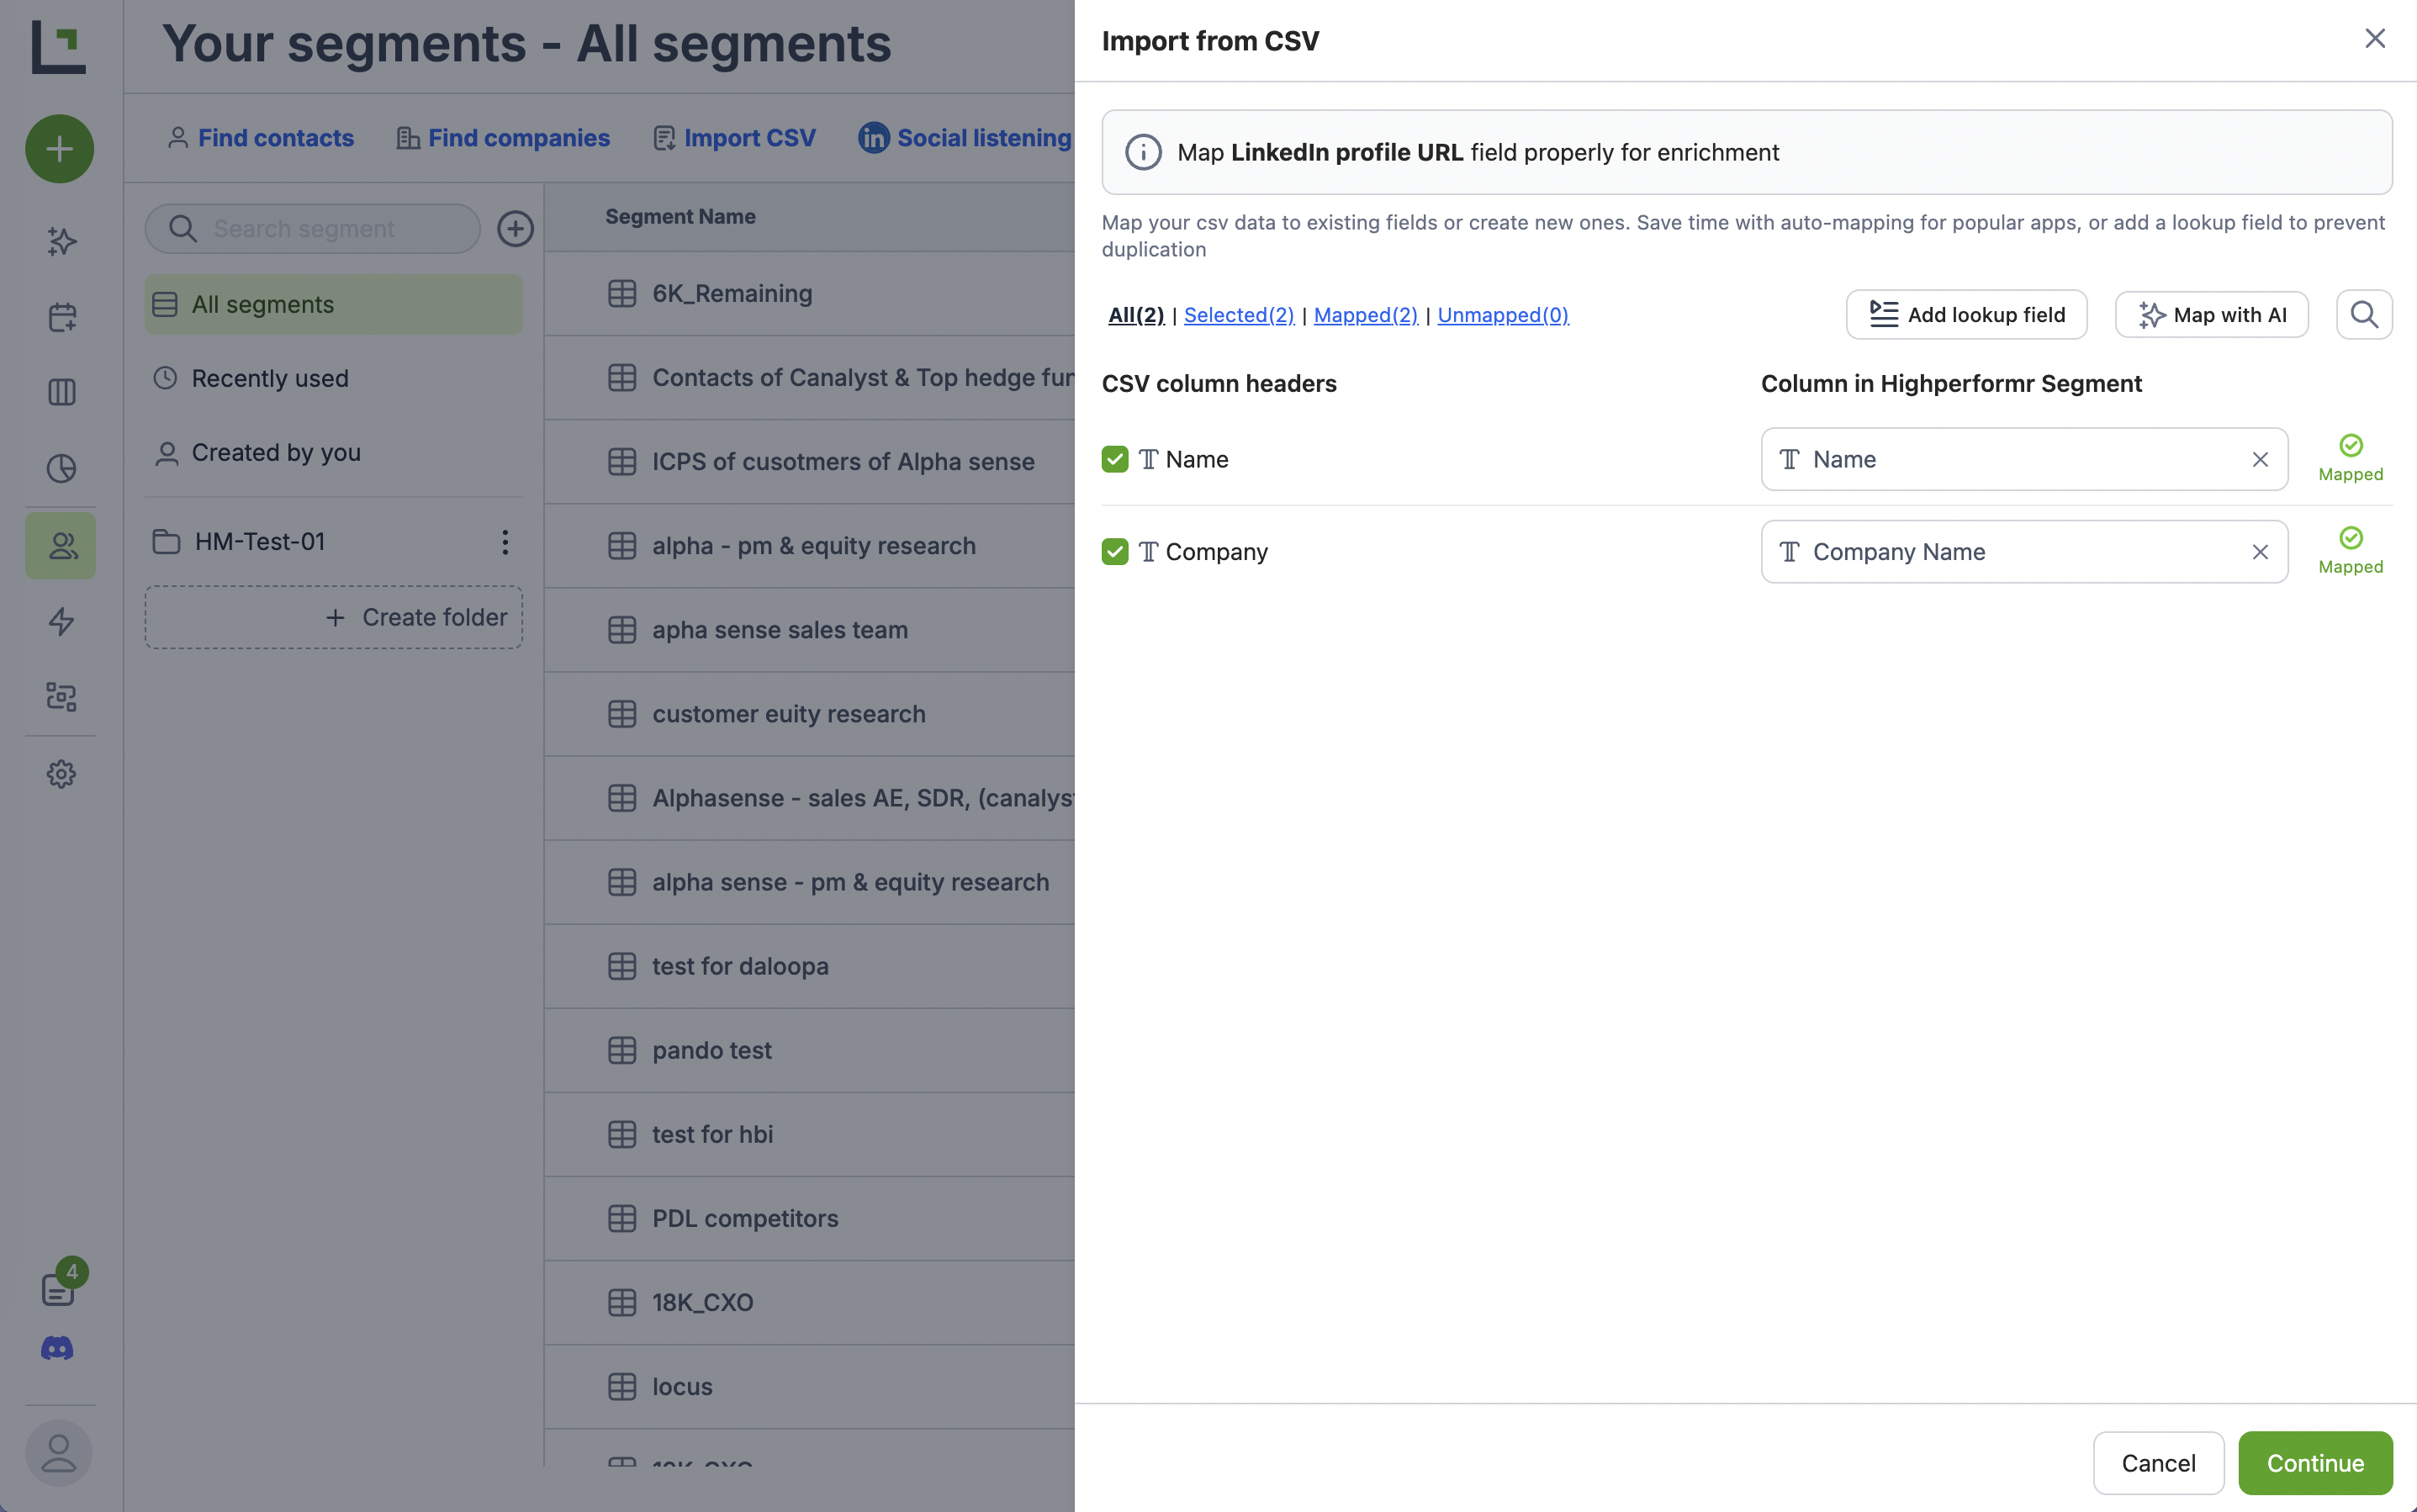Open the 18K_CXO segment
This screenshot has height=1512, width=2417.
tap(702, 1303)
